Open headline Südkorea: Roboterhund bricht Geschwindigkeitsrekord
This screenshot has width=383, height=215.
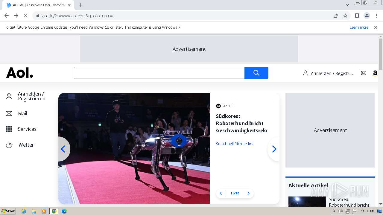point(241,123)
